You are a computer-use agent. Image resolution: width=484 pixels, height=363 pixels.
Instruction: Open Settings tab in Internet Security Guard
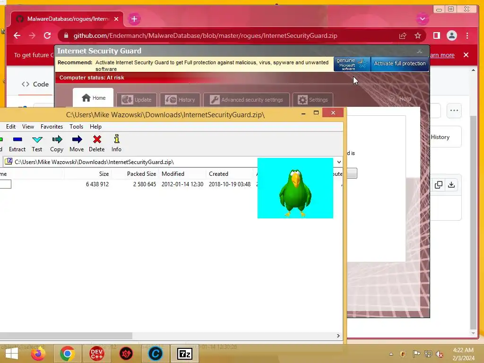tap(313, 100)
